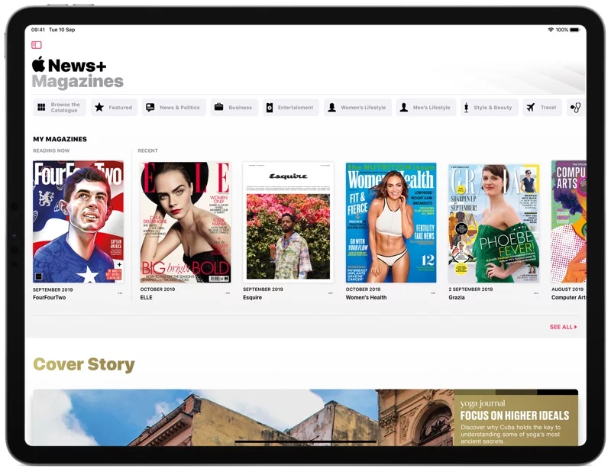Open the Esquire magazine cover
This screenshot has height=472, width=611.
coord(289,222)
